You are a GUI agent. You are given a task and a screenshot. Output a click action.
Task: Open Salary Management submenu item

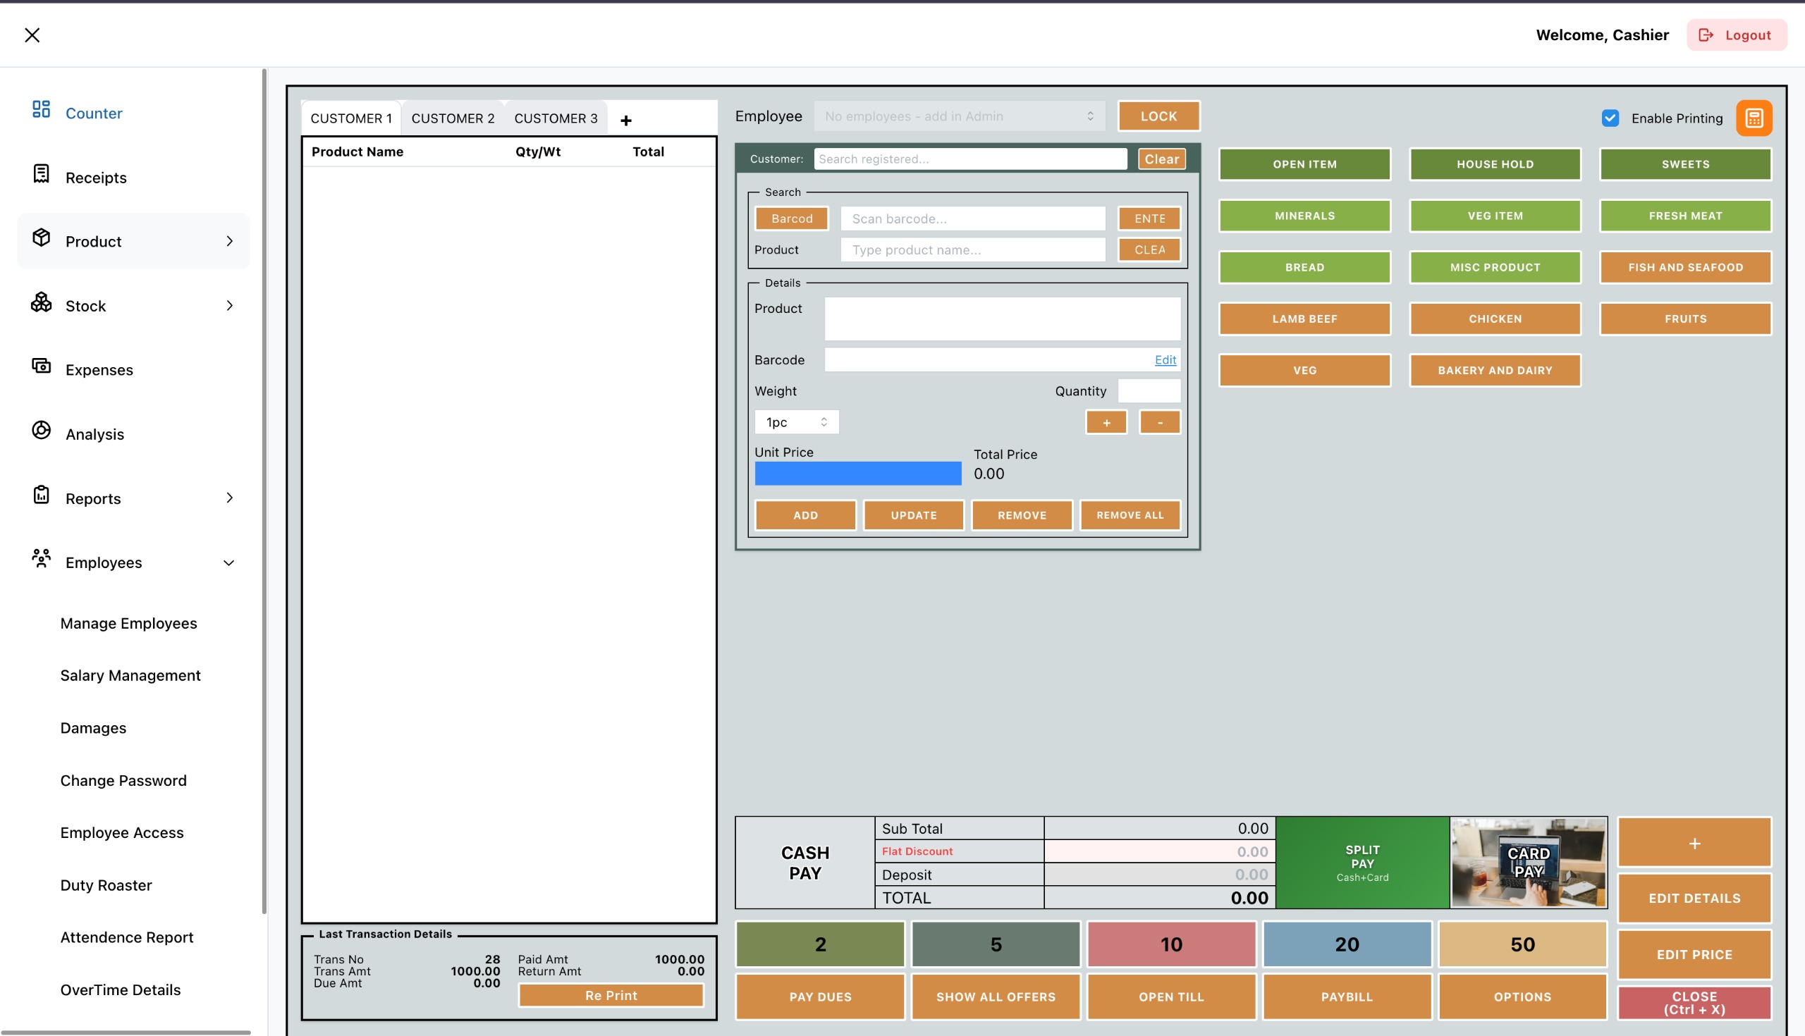pyautogui.click(x=130, y=675)
